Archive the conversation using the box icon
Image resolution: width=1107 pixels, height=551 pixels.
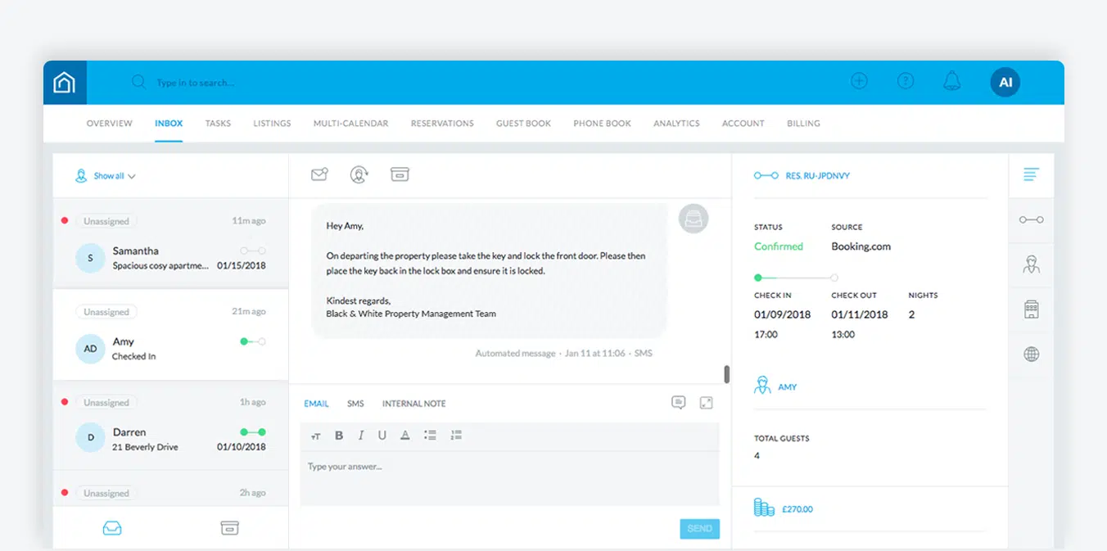tap(400, 174)
